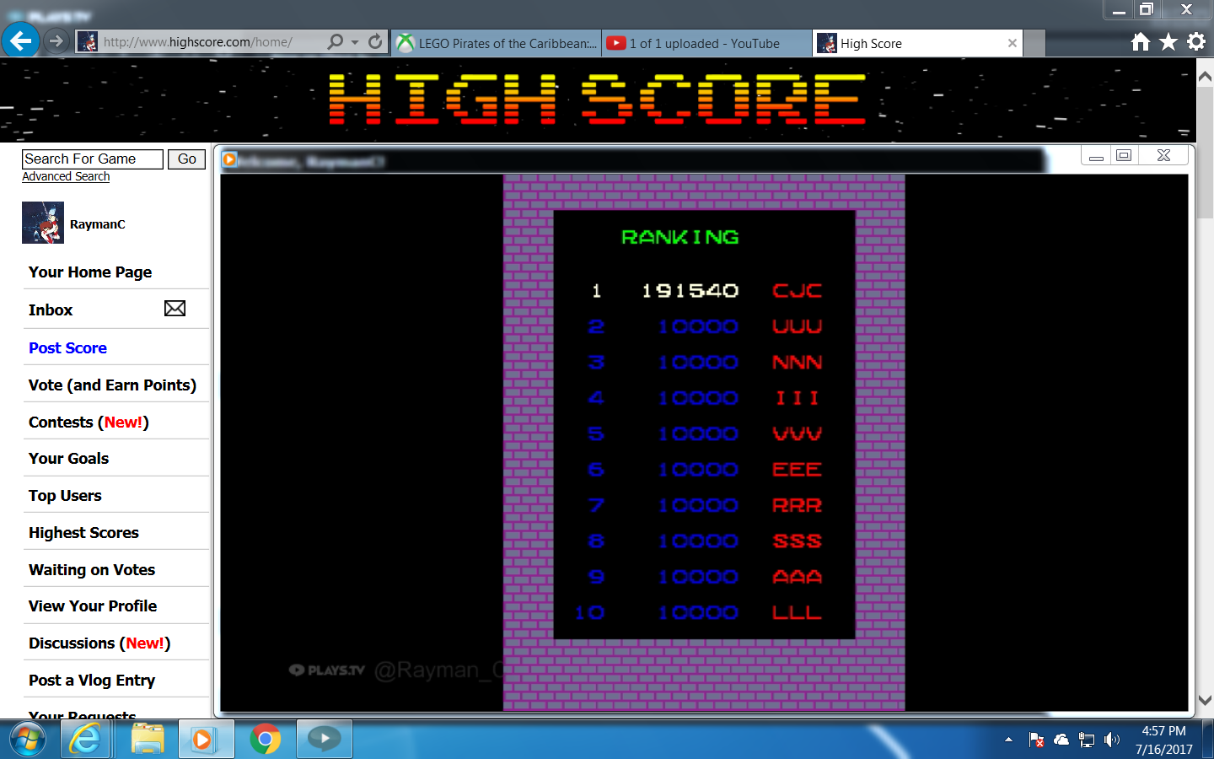Click the Inbox envelope icon

pyautogui.click(x=175, y=309)
